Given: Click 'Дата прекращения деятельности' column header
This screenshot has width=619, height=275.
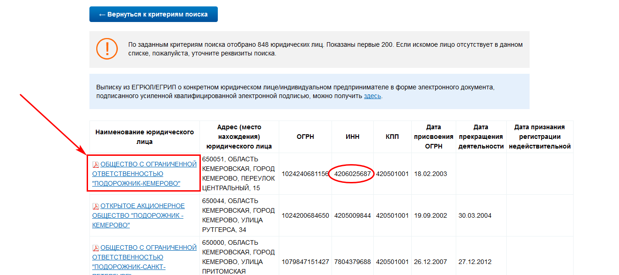Looking at the screenshot, I should pyautogui.click(x=481, y=137).
